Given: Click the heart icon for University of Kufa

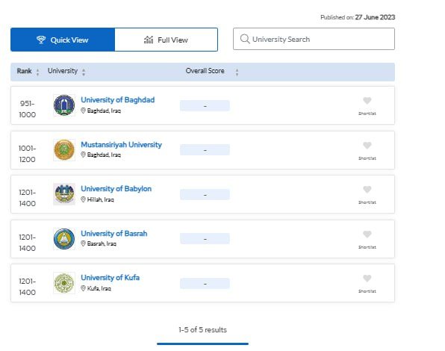Looking at the screenshot, I should tap(367, 278).
